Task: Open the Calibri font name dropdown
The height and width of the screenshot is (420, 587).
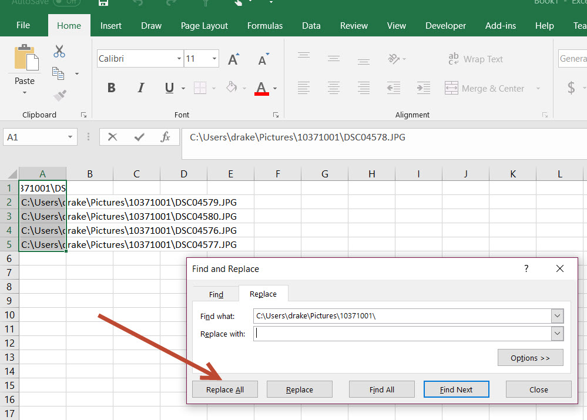Action: (x=179, y=59)
